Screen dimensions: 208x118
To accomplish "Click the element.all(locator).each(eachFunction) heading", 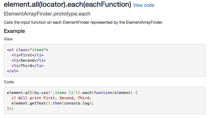I will (x=67, y=4).
